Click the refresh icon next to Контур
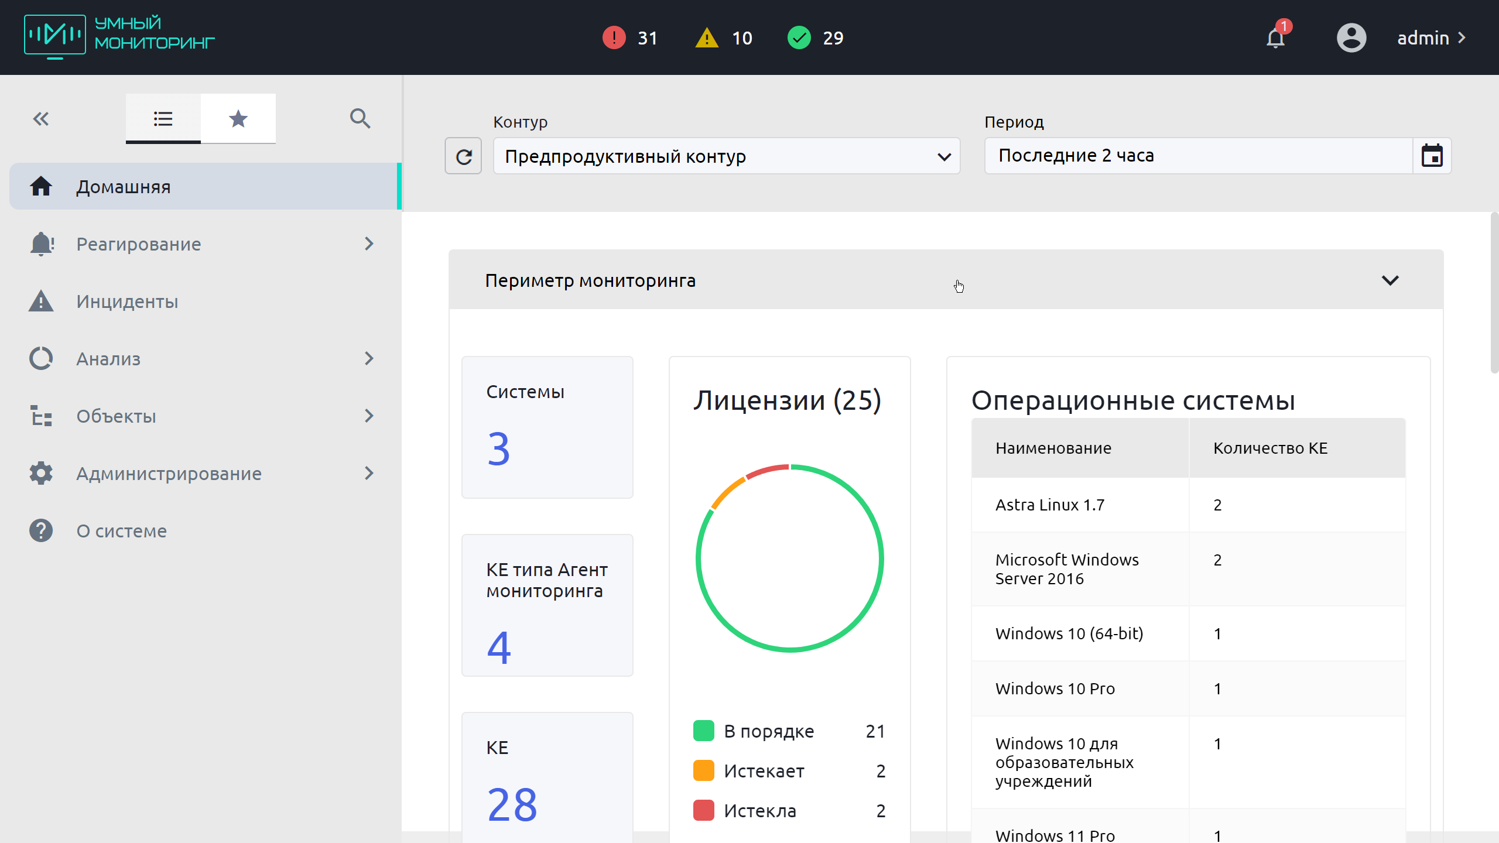This screenshot has height=843, width=1499. click(x=463, y=156)
